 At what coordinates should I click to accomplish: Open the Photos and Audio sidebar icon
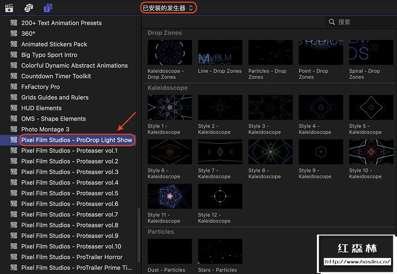click(x=28, y=8)
